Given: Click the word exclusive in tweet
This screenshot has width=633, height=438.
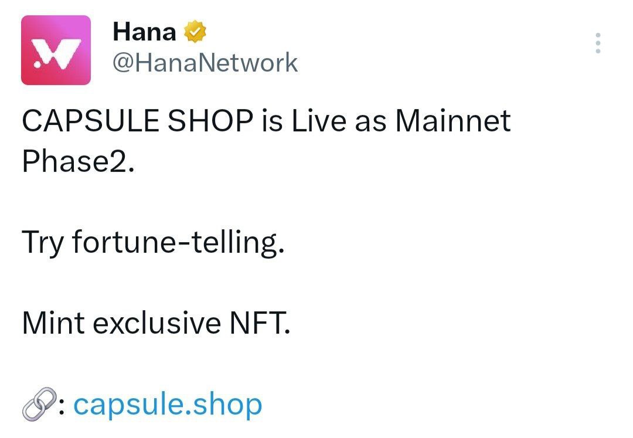Looking at the screenshot, I should [157, 323].
